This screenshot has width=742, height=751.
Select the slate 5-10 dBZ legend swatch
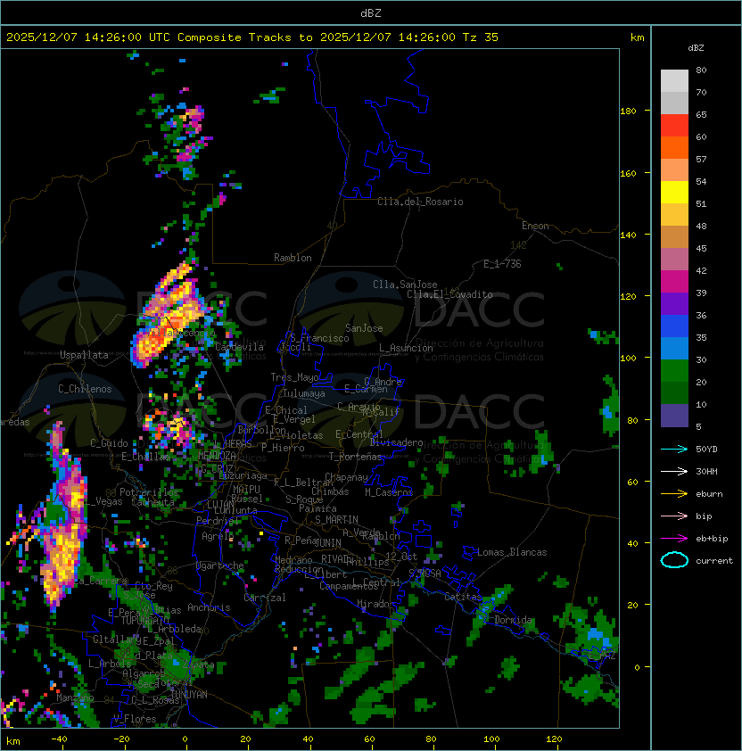click(x=674, y=416)
